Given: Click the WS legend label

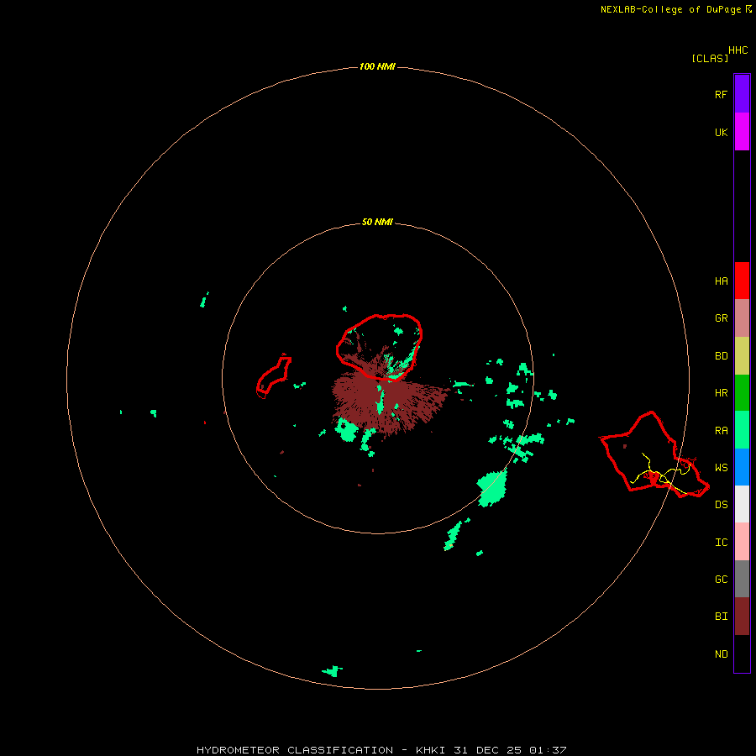Looking at the screenshot, I should [x=721, y=467].
